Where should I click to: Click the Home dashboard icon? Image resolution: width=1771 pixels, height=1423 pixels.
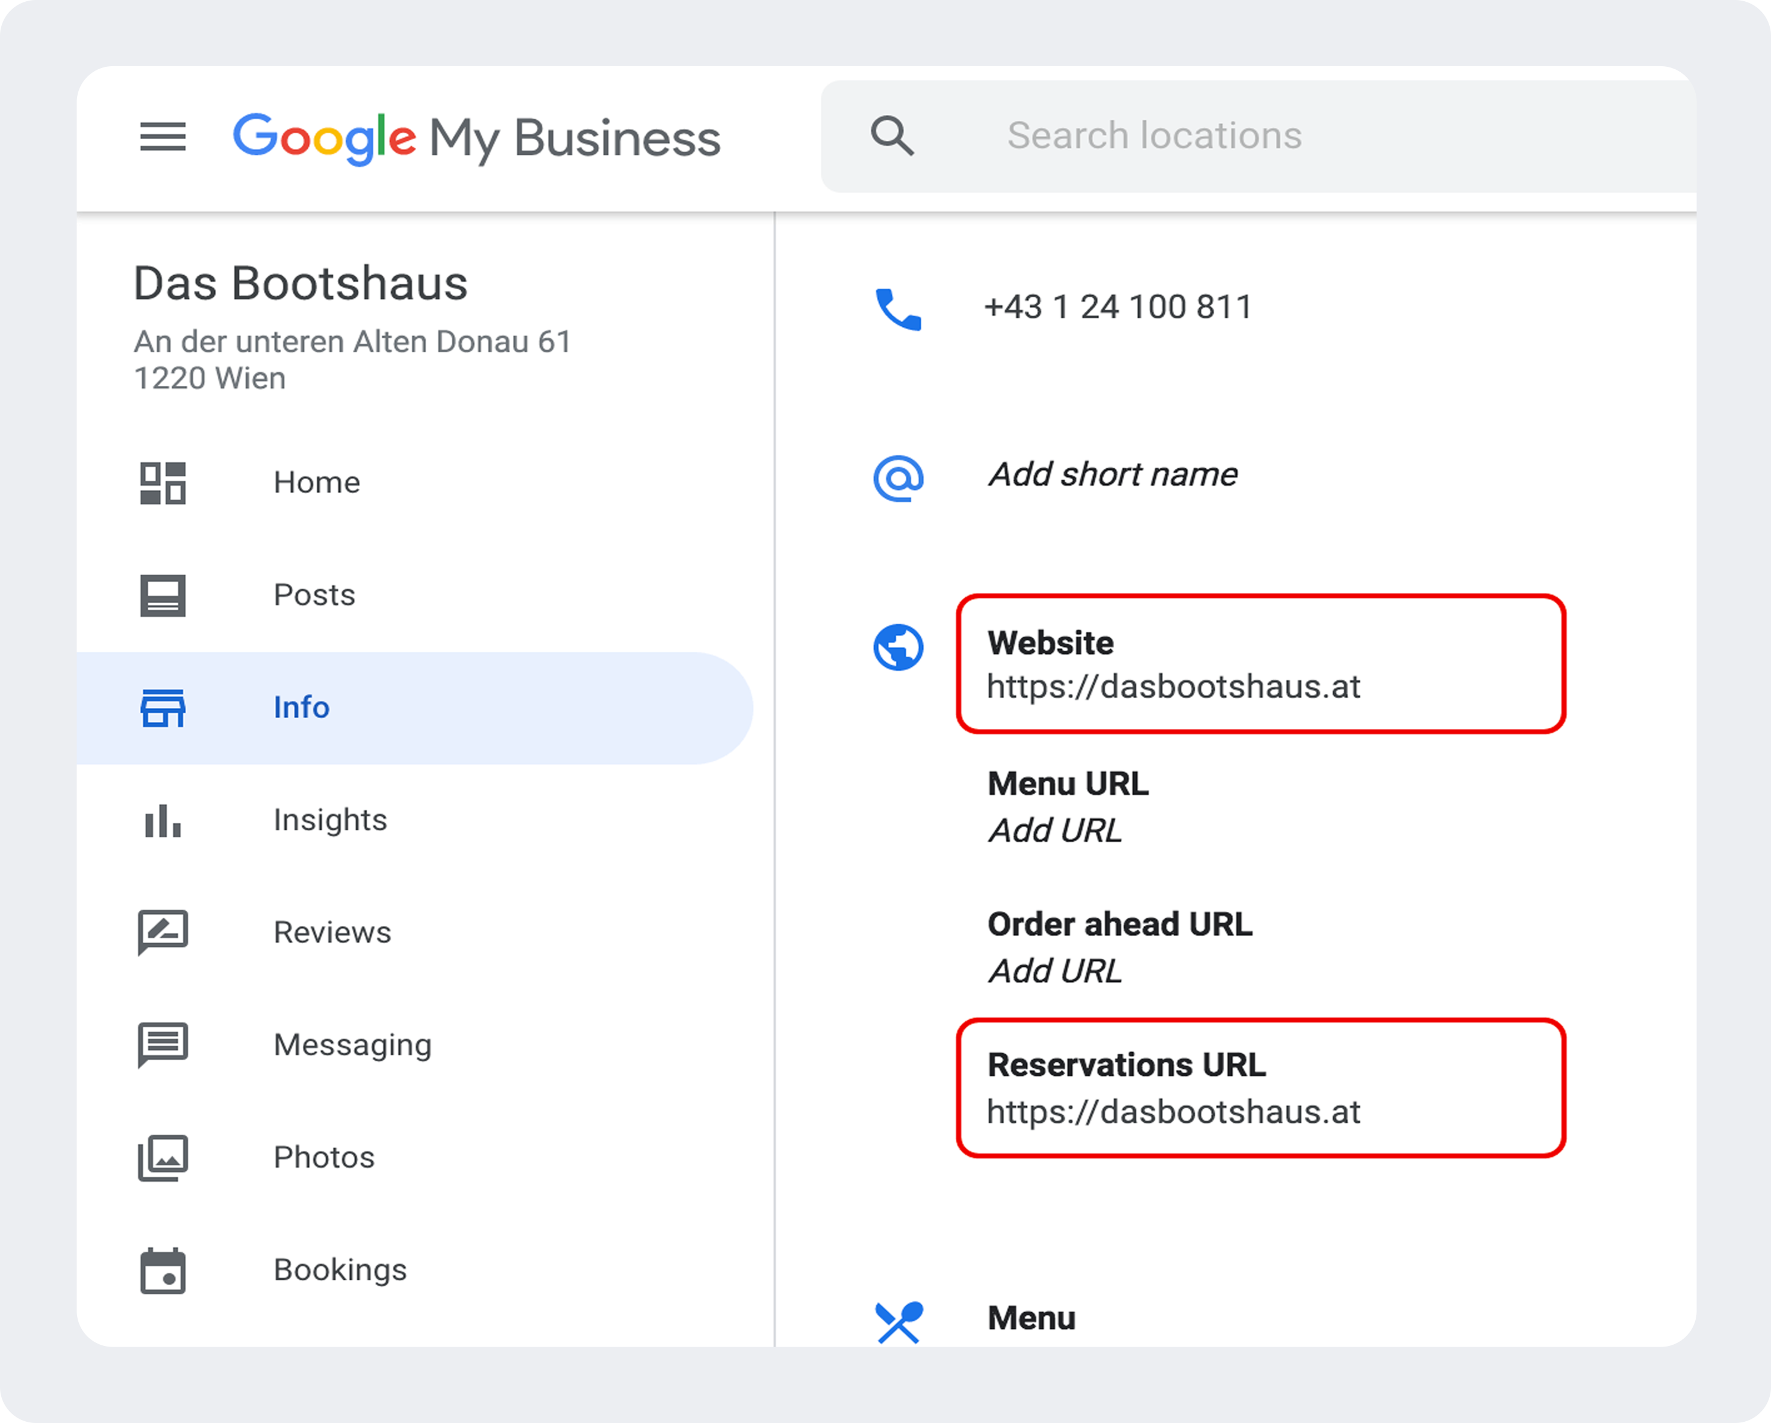[x=163, y=483]
